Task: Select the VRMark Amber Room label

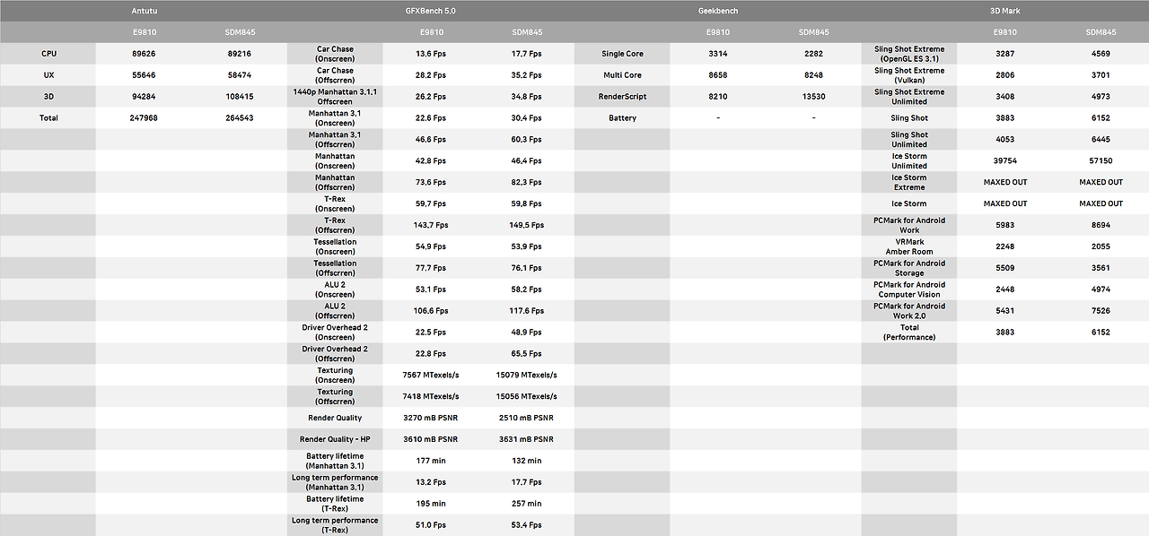Action: click(x=909, y=246)
